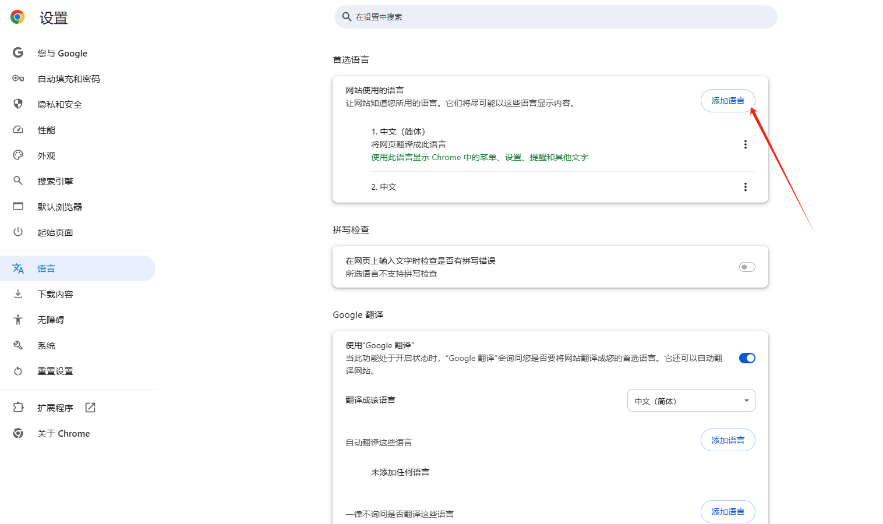Image resolution: width=883 pixels, height=524 pixels.
Task: Click the shield icon for 隐私和安全
Action: click(x=18, y=104)
